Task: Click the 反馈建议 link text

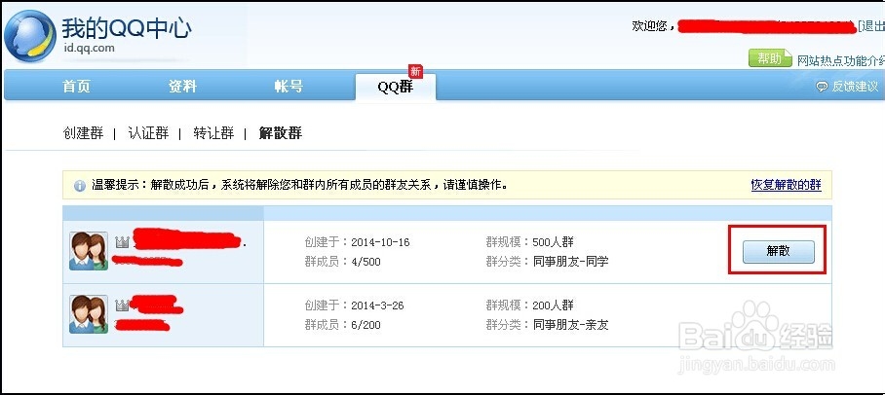Action: [855, 87]
